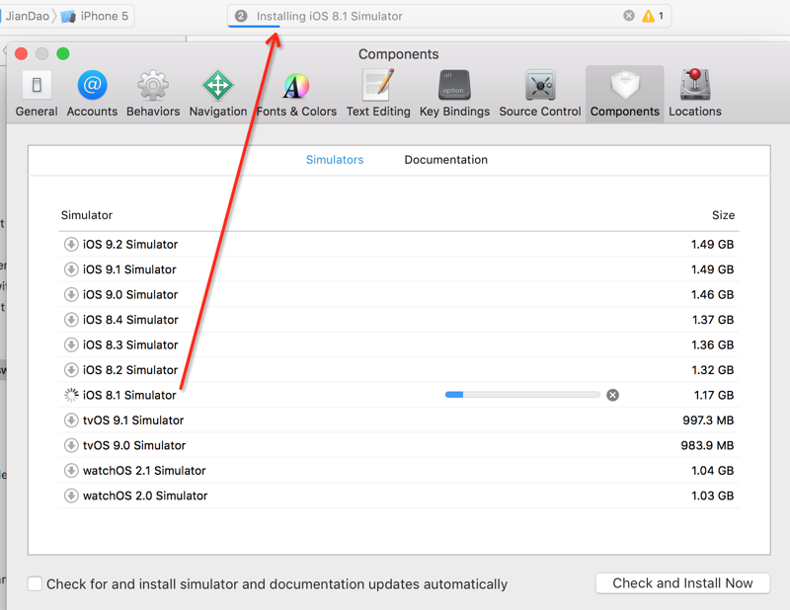
Task: Open the Key Bindings preferences pane
Action: 454,94
